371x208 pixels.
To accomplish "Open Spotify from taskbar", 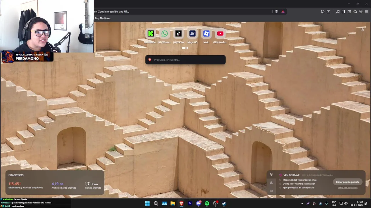I will tap(207, 203).
